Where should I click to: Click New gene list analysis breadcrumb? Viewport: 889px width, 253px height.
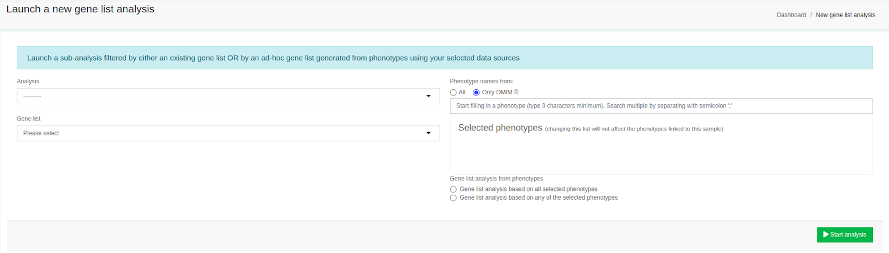pyautogui.click(x=845, y=15)
